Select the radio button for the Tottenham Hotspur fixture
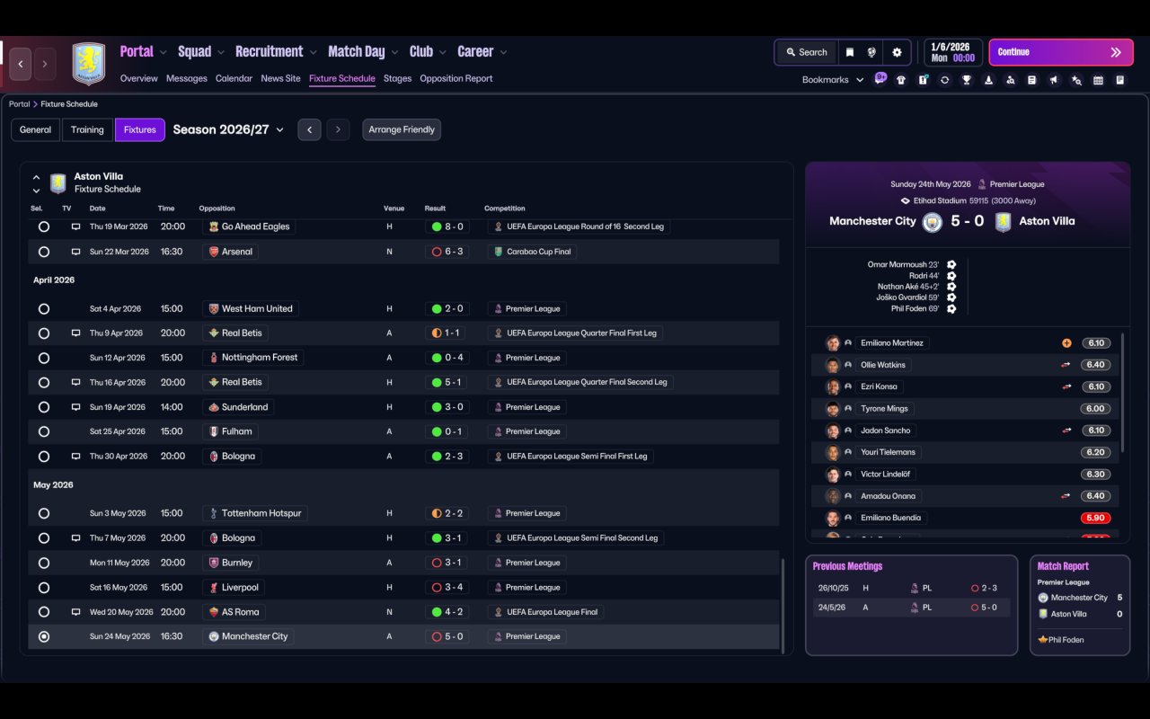The width and height of the screenshot is (1150, 719). [44, 514]
